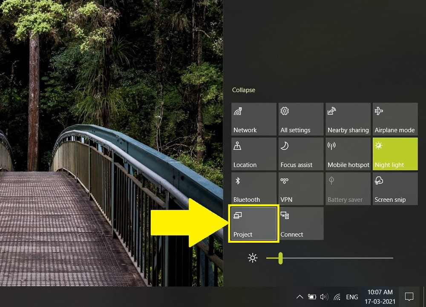Click the Network quick action tile

(253, 119)
